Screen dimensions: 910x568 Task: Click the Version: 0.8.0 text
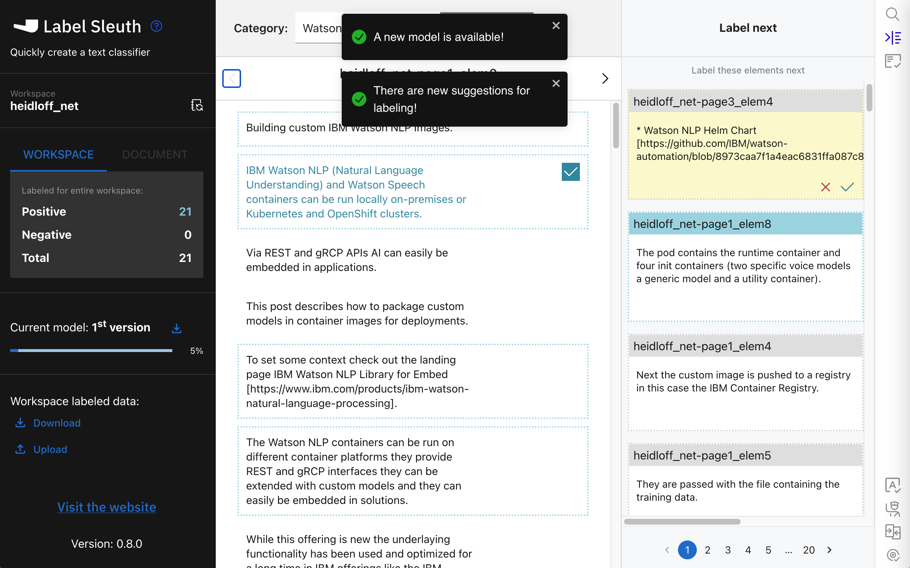point(107,544)
